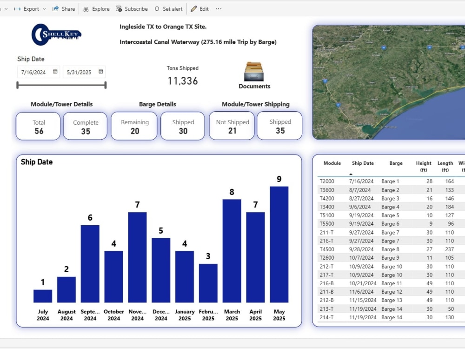Select the barge Shipped 30 card
This screenshot has width=465, height=349.
coord(183,126)
